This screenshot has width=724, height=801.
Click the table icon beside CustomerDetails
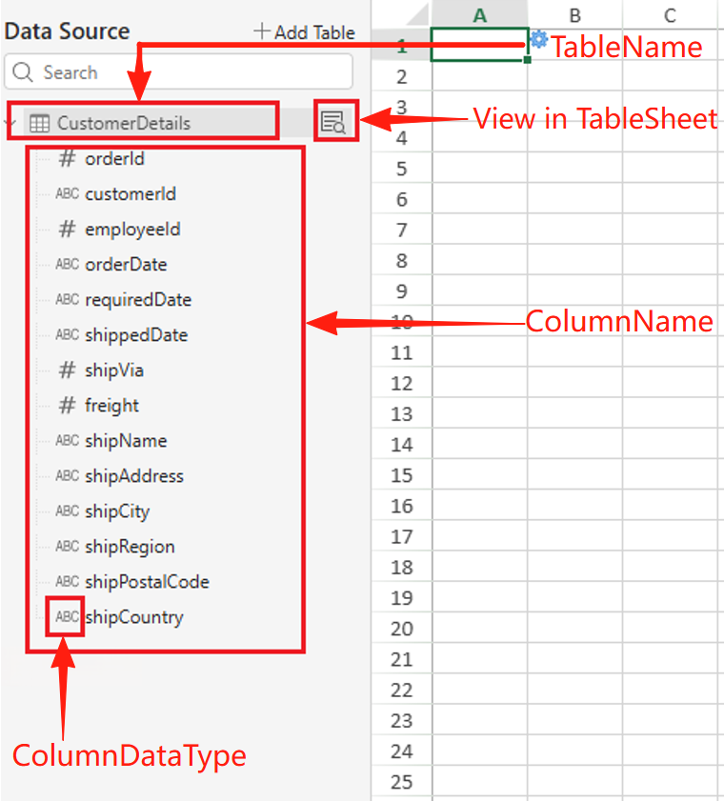click(x=39, y=123)
